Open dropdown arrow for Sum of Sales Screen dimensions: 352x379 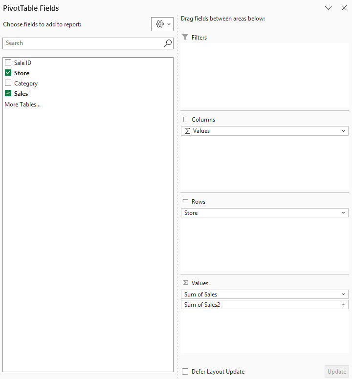click(x=343, y=295)
